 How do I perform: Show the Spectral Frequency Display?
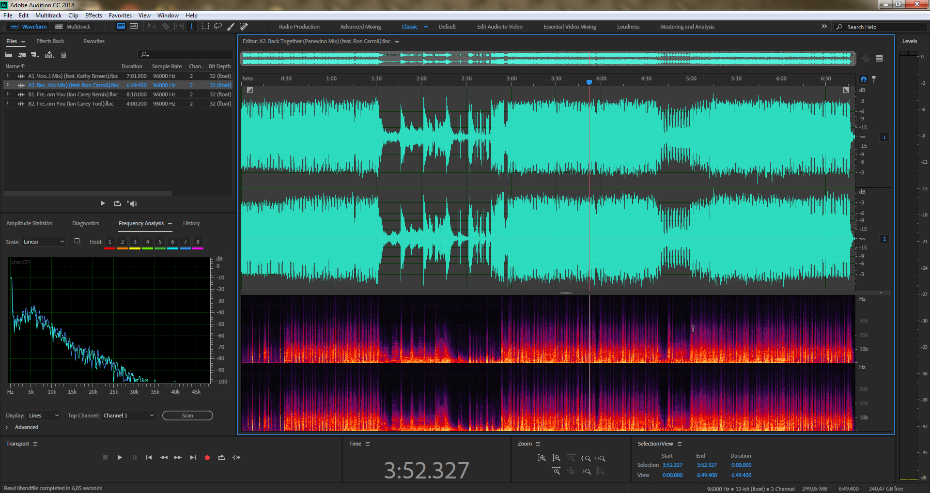tap(121, 27)
